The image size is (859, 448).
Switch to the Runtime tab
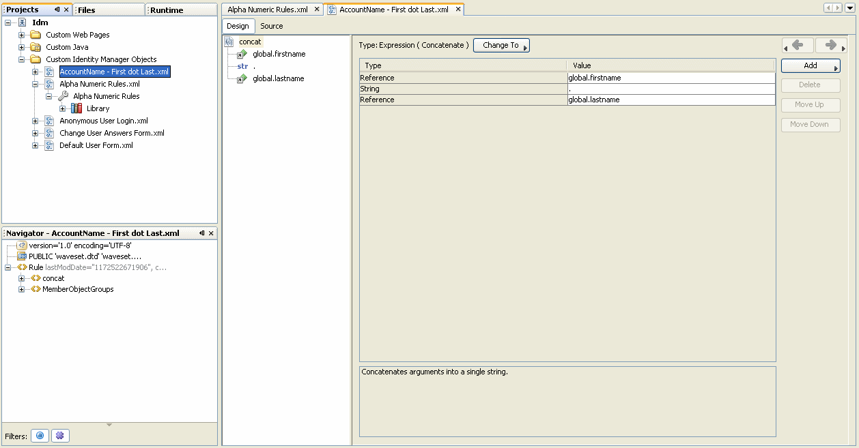(x=181, y=10)
